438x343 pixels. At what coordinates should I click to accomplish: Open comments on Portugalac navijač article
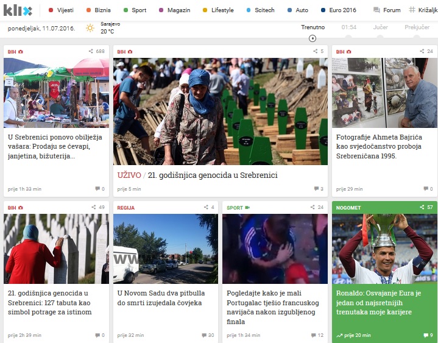coord(317,335)
